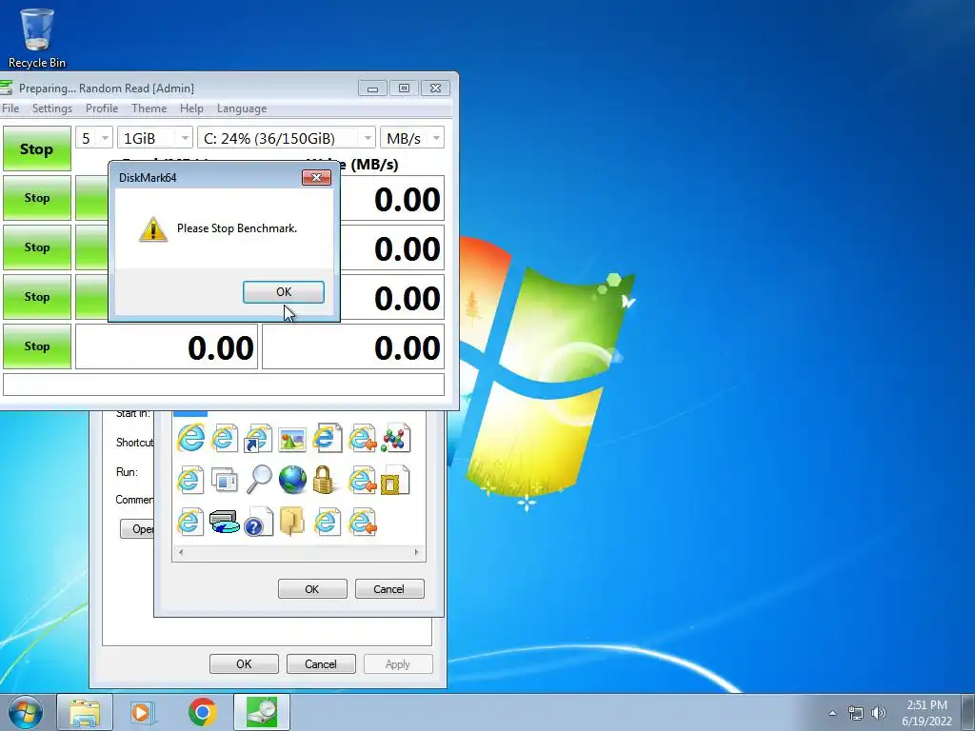Click Stop beside the bottom row read 0.00
975x731 pixels.
point(37,346)
